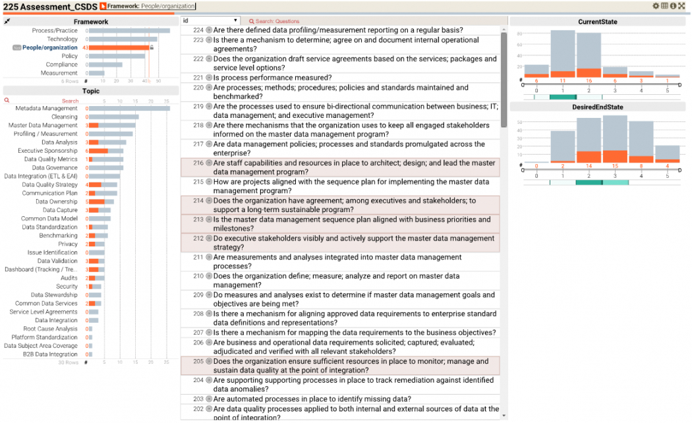This screenshot has width=692, height=423.
Task: Collapse the Topic panel header
Action: (x=91, y=91)
